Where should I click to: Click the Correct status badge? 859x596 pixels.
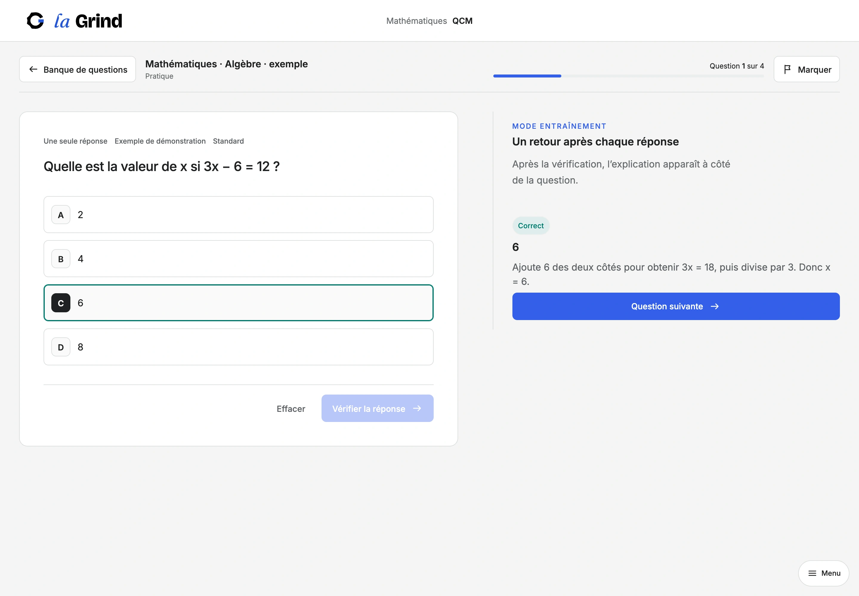(531, 226)
